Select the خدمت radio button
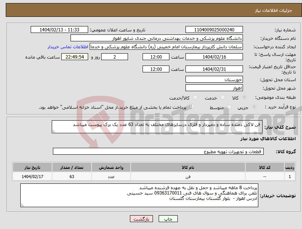This screenshot has height=229, width=302. [x=223, y=97]
